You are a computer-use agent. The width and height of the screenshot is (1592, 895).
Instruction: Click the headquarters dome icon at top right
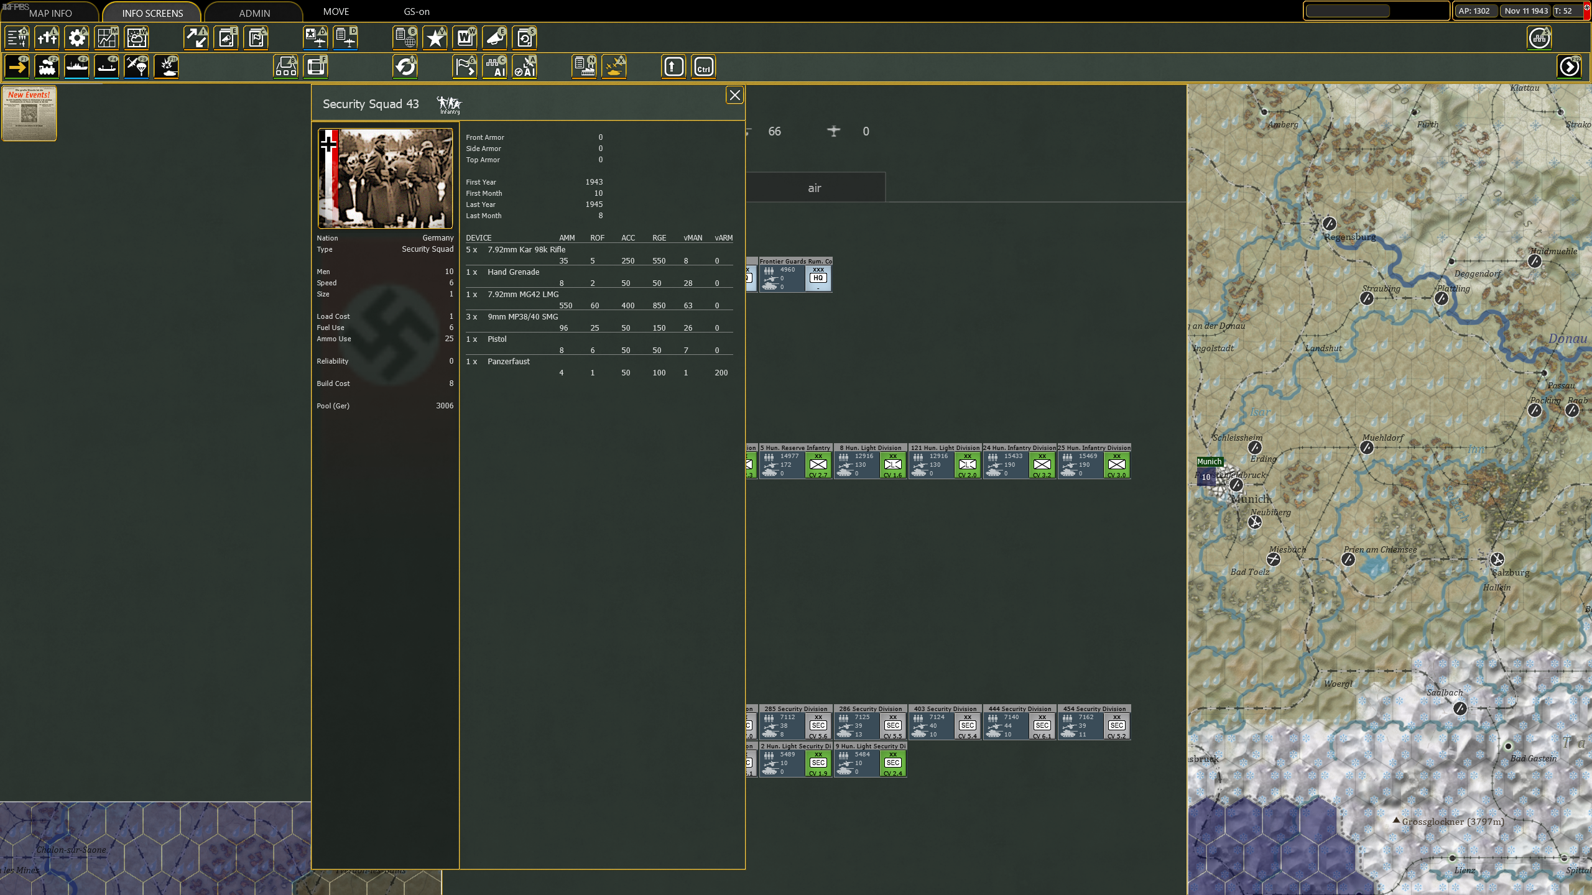(x=1540, y=38)
